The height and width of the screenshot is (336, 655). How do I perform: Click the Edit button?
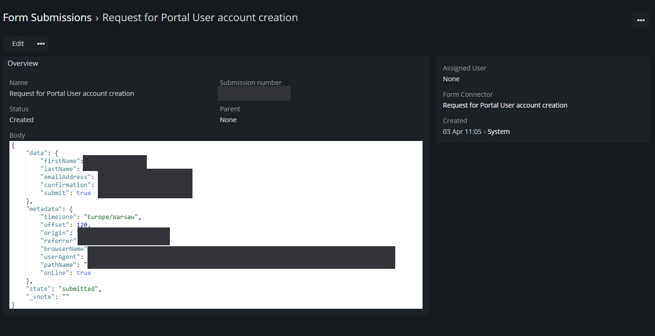point(18,44)
